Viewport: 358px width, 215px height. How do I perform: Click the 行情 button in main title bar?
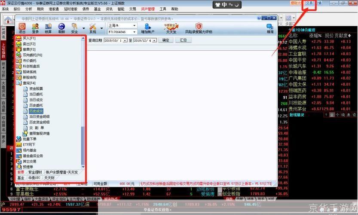318,3
